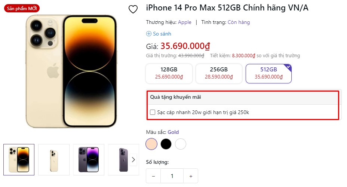Increase quantity with the plus button
This screenshot has width=347, height=187.
(191, 176)
